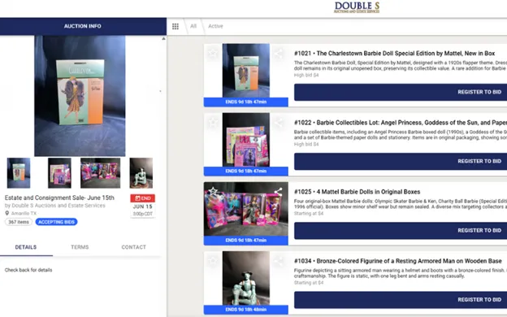The width and height of the screenshot is (507, 317).
Task: Select the Details tab
Action: coord(26,247)
